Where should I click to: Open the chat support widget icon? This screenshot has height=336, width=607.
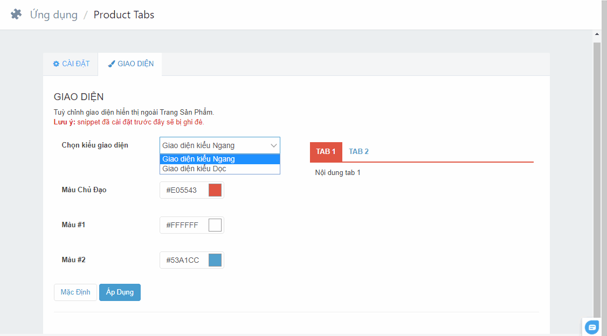pyautogui.click(x=592, y=327)
